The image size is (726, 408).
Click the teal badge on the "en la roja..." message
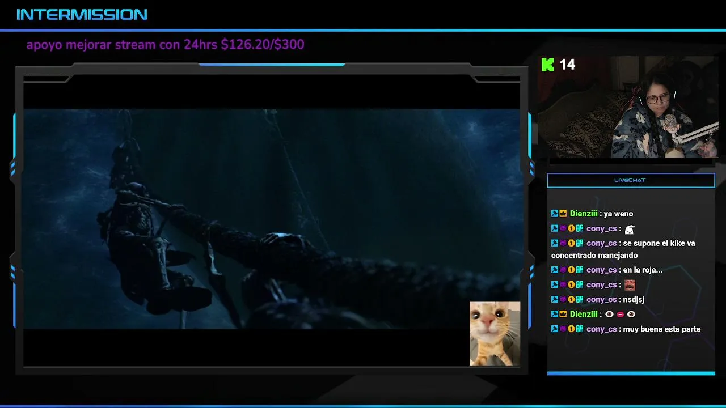[580, 270]
